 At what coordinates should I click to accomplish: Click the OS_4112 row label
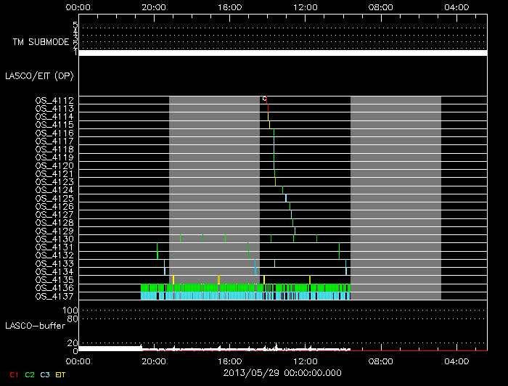coord(54,100)
